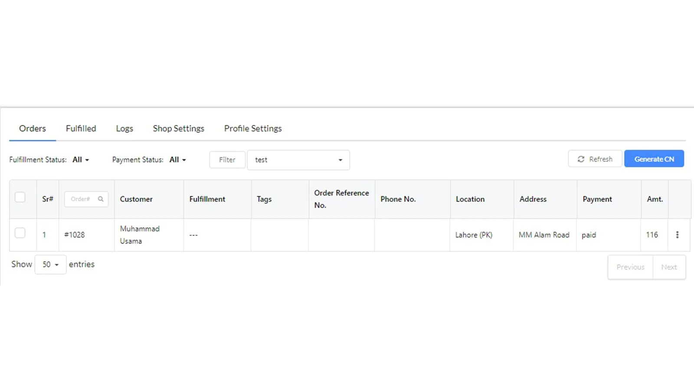Go to the Previous page
The width and height of the screenshot is (694, 390).
[630, 267]
